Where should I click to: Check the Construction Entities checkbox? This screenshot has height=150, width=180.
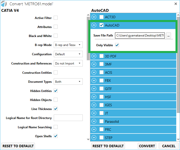56,72
